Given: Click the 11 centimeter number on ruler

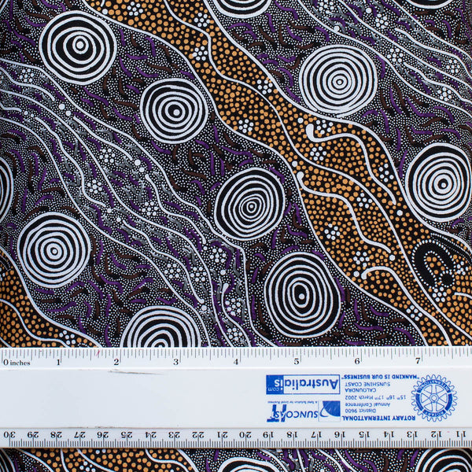Looking at the screenshot, I should pos(461,434).
